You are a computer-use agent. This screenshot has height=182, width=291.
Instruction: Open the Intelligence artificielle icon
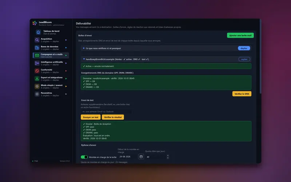point(37,63)
